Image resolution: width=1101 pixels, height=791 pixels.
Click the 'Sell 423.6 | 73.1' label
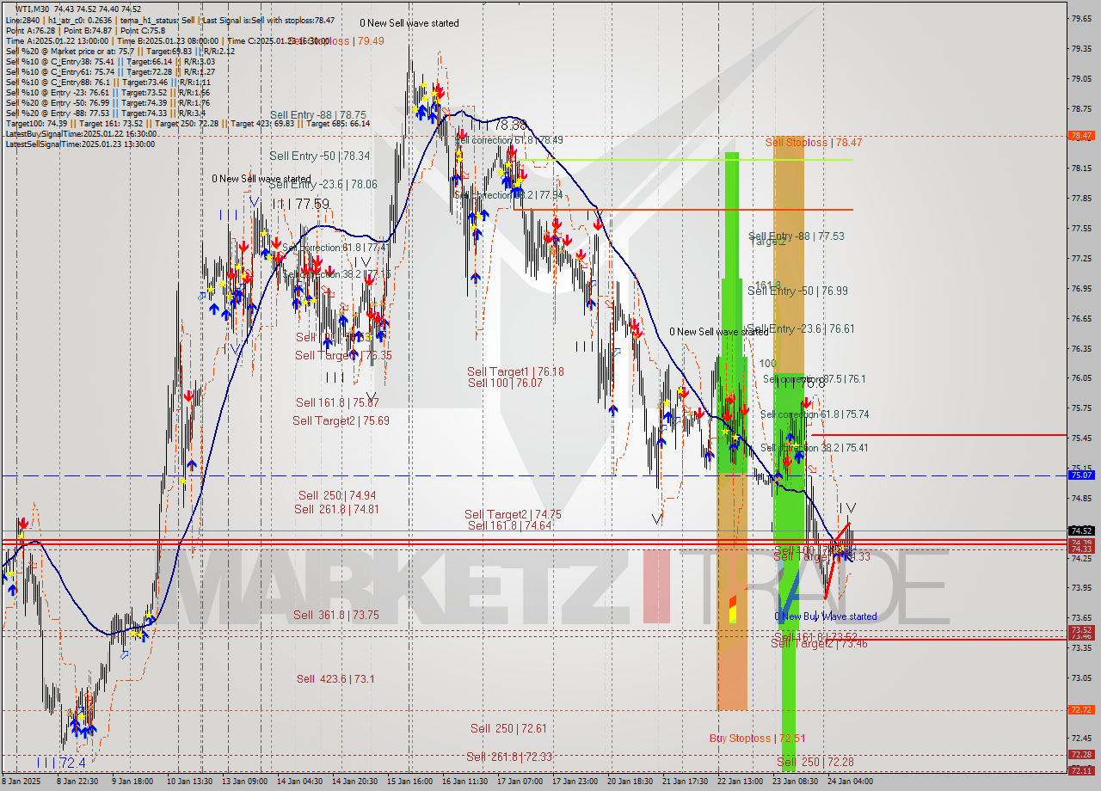(335, 679)
